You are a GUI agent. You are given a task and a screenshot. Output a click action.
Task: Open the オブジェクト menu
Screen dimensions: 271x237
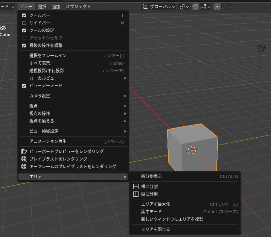pyautogui.click(x=78, y=7)
